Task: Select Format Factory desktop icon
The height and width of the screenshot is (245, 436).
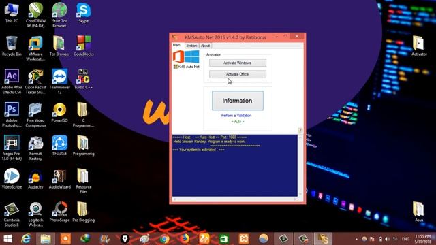Action: [35, 148]
